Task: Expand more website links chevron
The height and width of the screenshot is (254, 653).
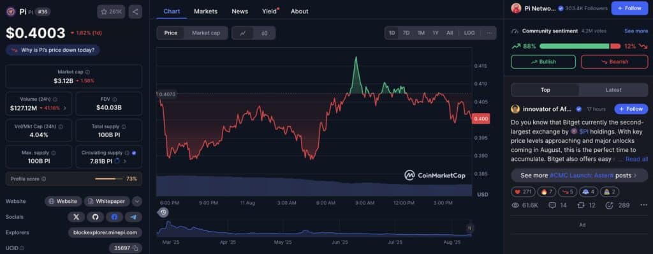Action: (137, 202)
